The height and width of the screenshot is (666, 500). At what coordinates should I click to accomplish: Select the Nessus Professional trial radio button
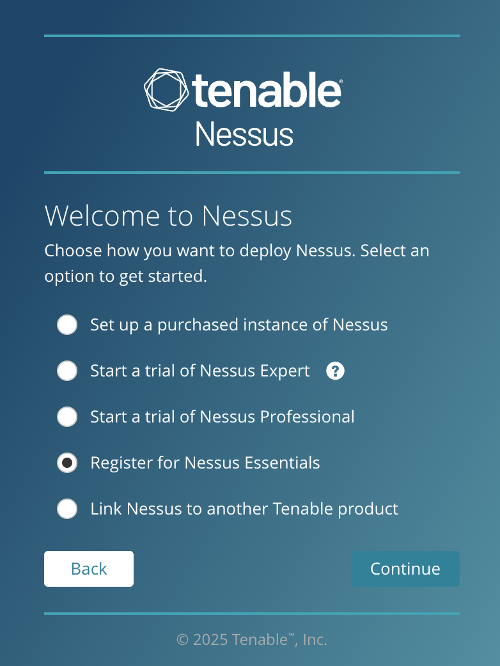coord(67,417)
